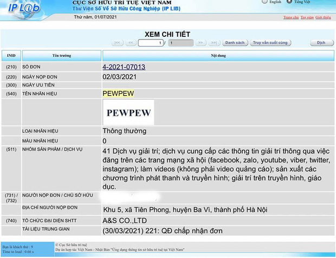The height and width of the screenshot is (258, 336).
Task: Click the filing date 02/03/2021
Action: click(120, 77)
